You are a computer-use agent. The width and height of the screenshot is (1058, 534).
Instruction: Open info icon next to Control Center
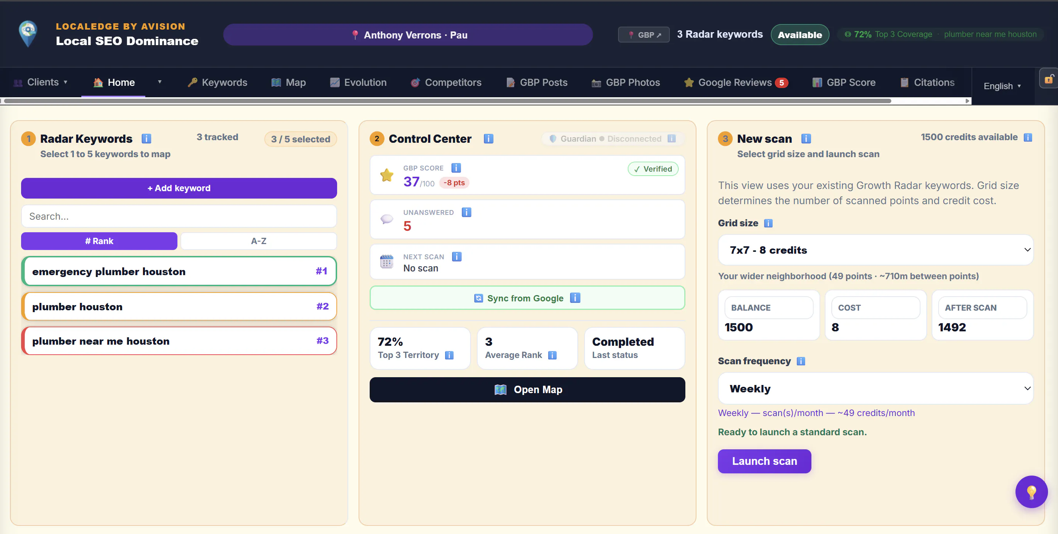coord(488,139)
